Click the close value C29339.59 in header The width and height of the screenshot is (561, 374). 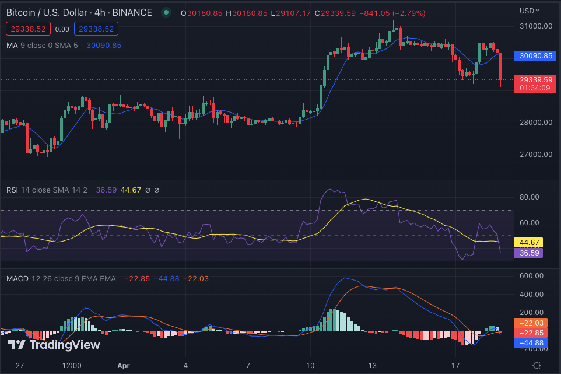pos(335,13)
